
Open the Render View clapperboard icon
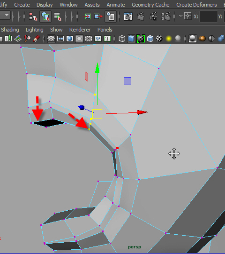tap(128, 16)
